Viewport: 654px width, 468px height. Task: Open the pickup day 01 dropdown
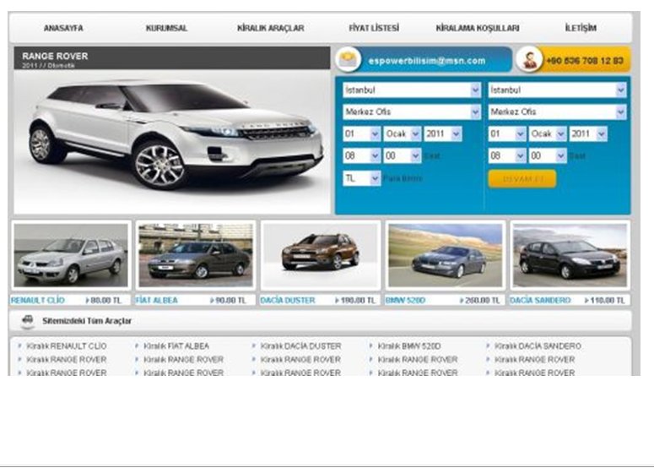tap(361, 134)
